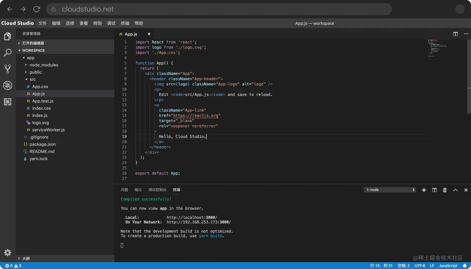Expand the 打开的编辑器 section
Screen dimensions: 471x269
click(x=65, y=43)
